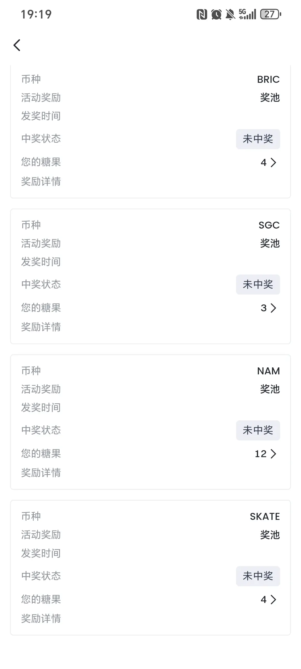Open BRIC candy details chevron

(x=273, y=163)
